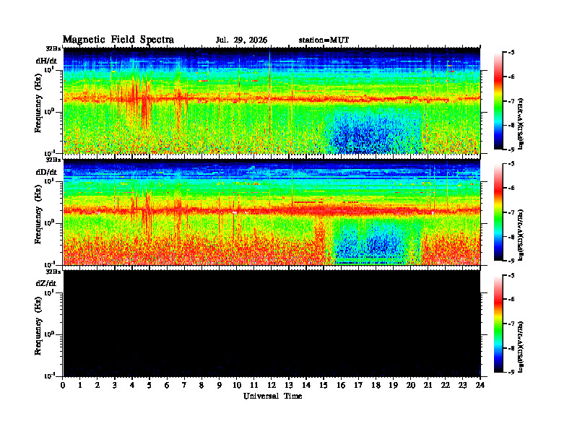Click hour tick label "12" on time axis
Image resolution: width=572 pixels, height=442 pixels.
272,386
